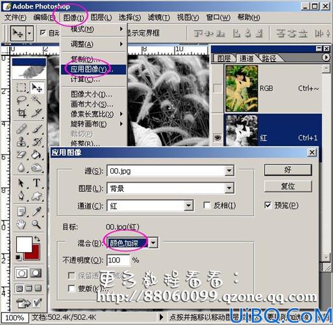Choose 应用图像(Y) menu entry

click(x=93, y=70)
